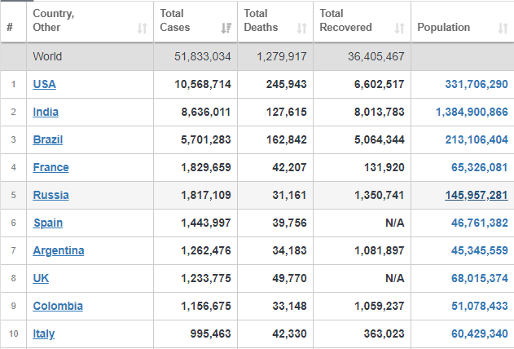Select USA total deaths 245,943

(286, 84)
